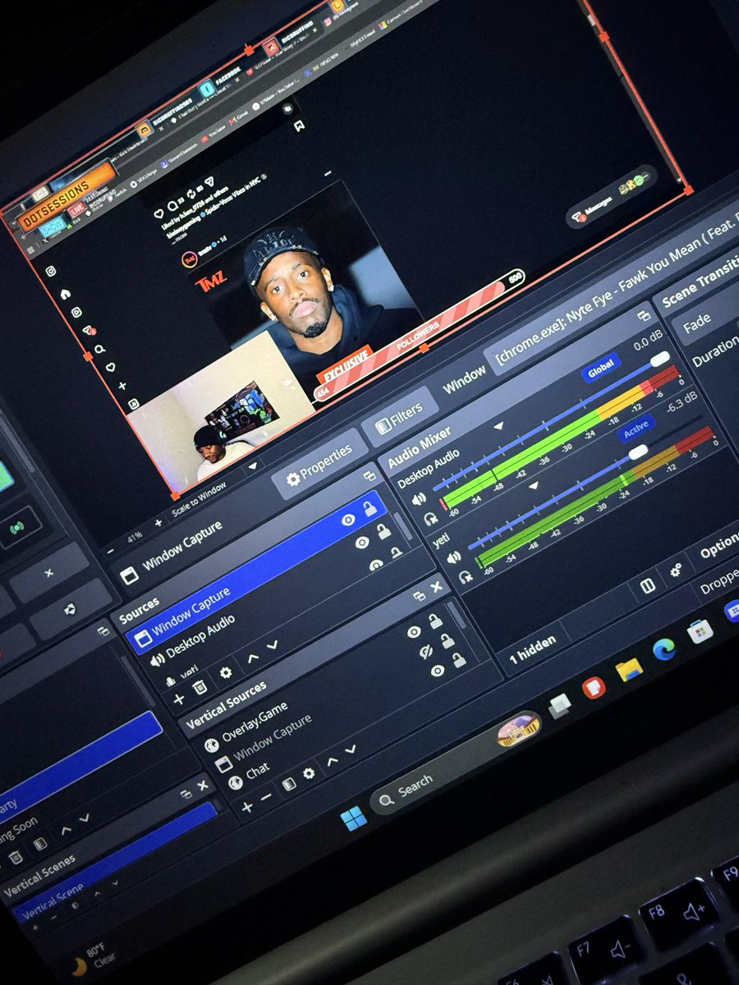Move the selected source down in Sources

[x=272, y=646]
